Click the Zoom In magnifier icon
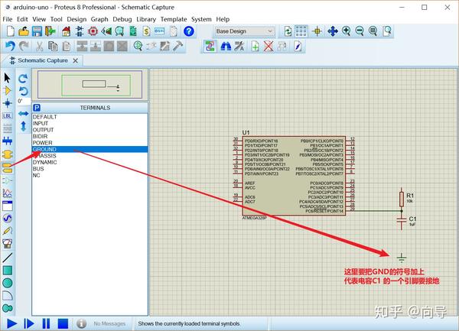The width and height of the screenshot is (459, 331). 347,31
